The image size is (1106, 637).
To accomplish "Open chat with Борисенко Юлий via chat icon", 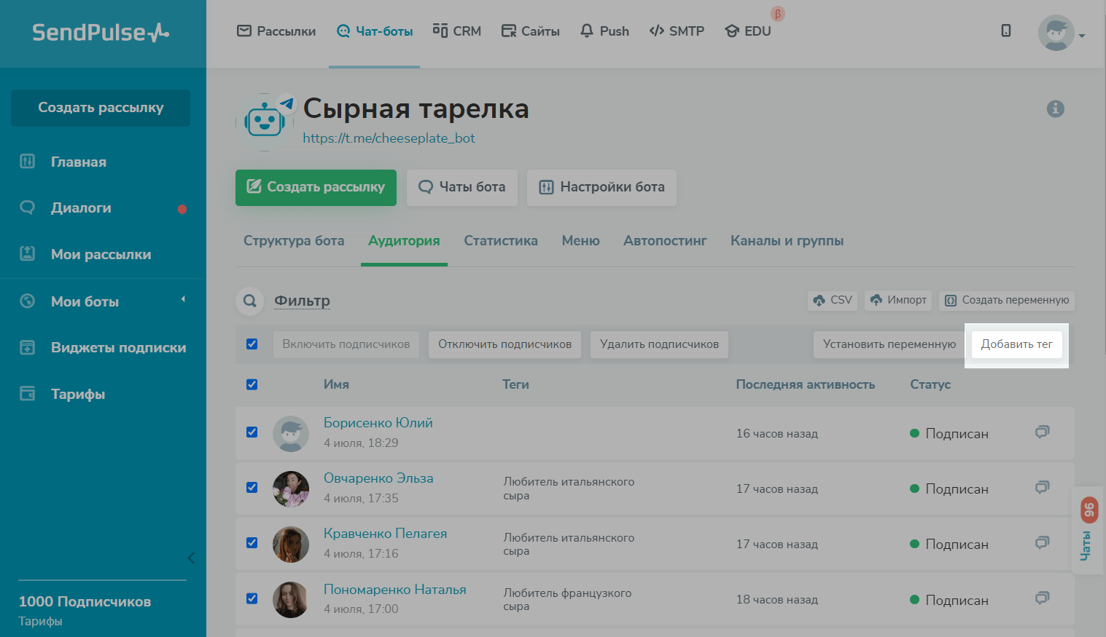I will tap(1042, 432).
